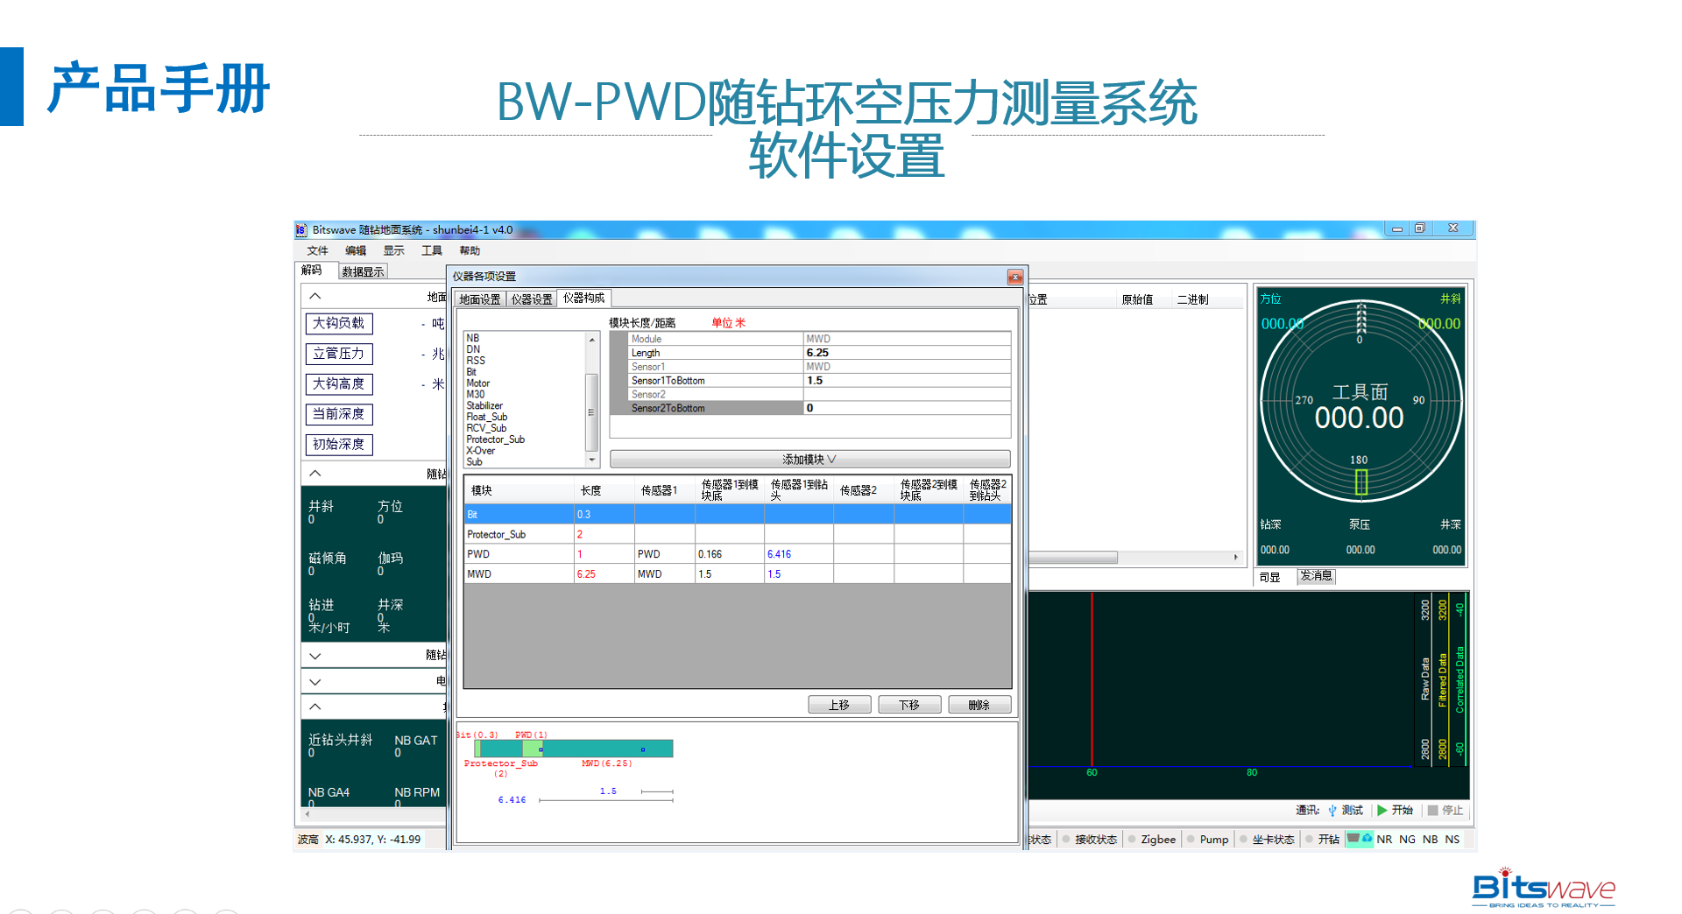Screen dimensions: 1682x914
Task: Click the serial port connector status icon
Action: pos(1353,839)
